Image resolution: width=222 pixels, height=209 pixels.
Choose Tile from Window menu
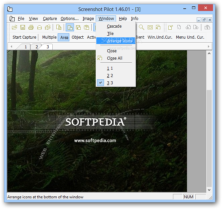116,34
